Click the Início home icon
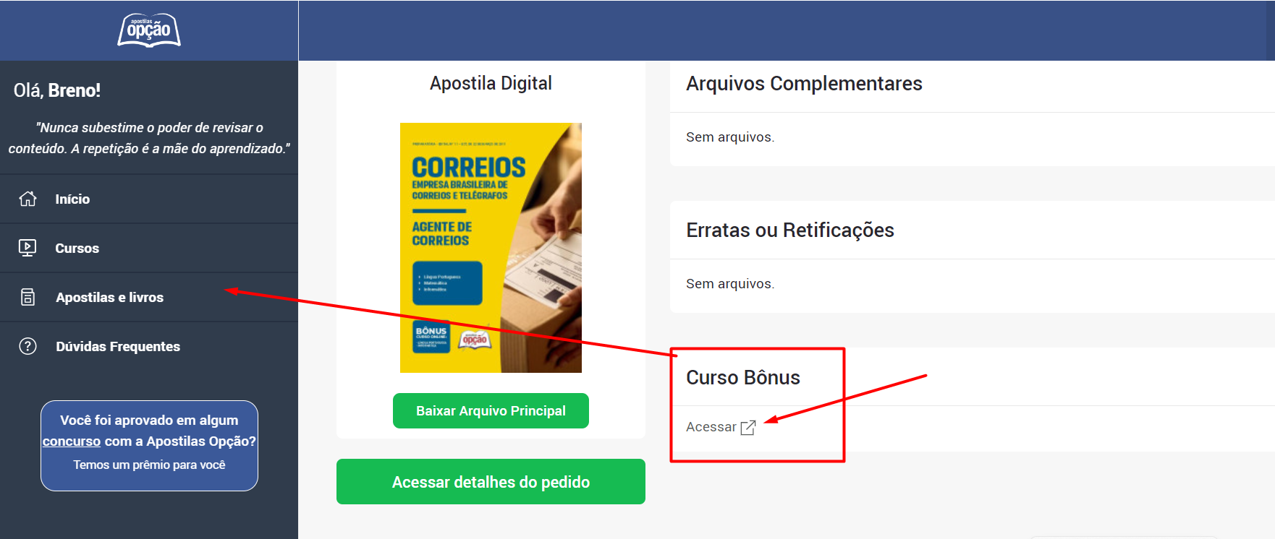 coord(27,199)
